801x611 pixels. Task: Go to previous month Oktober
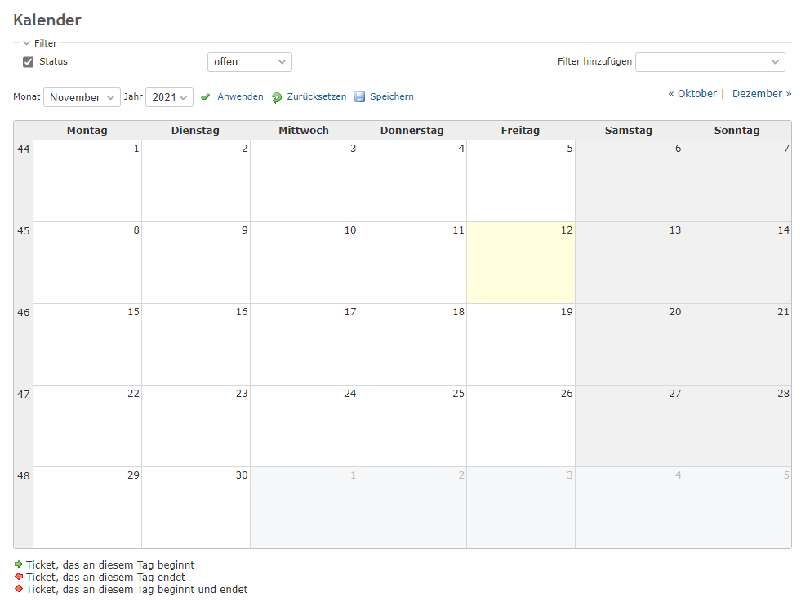[x=692, y=93]
